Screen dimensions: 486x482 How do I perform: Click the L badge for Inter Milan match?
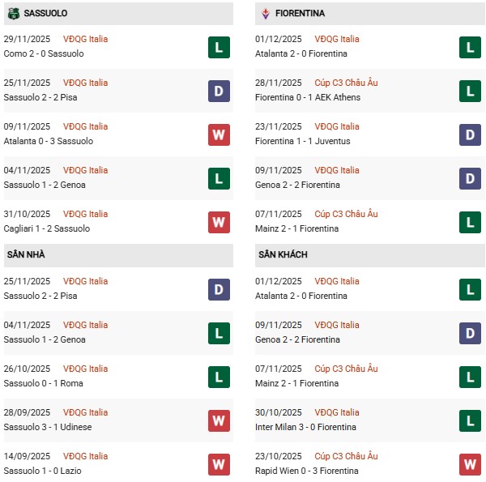pos(470,420)
